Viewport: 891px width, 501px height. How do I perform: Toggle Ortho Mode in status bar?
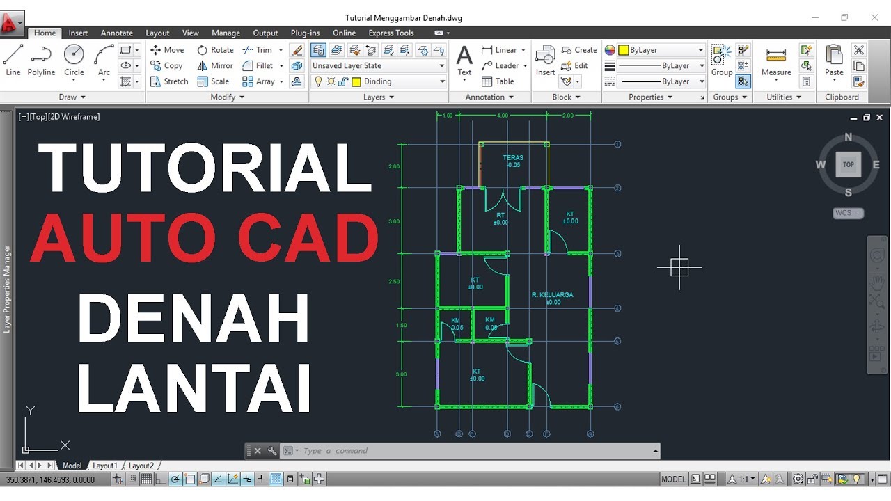pyautogui.click(x=161, y=479)
